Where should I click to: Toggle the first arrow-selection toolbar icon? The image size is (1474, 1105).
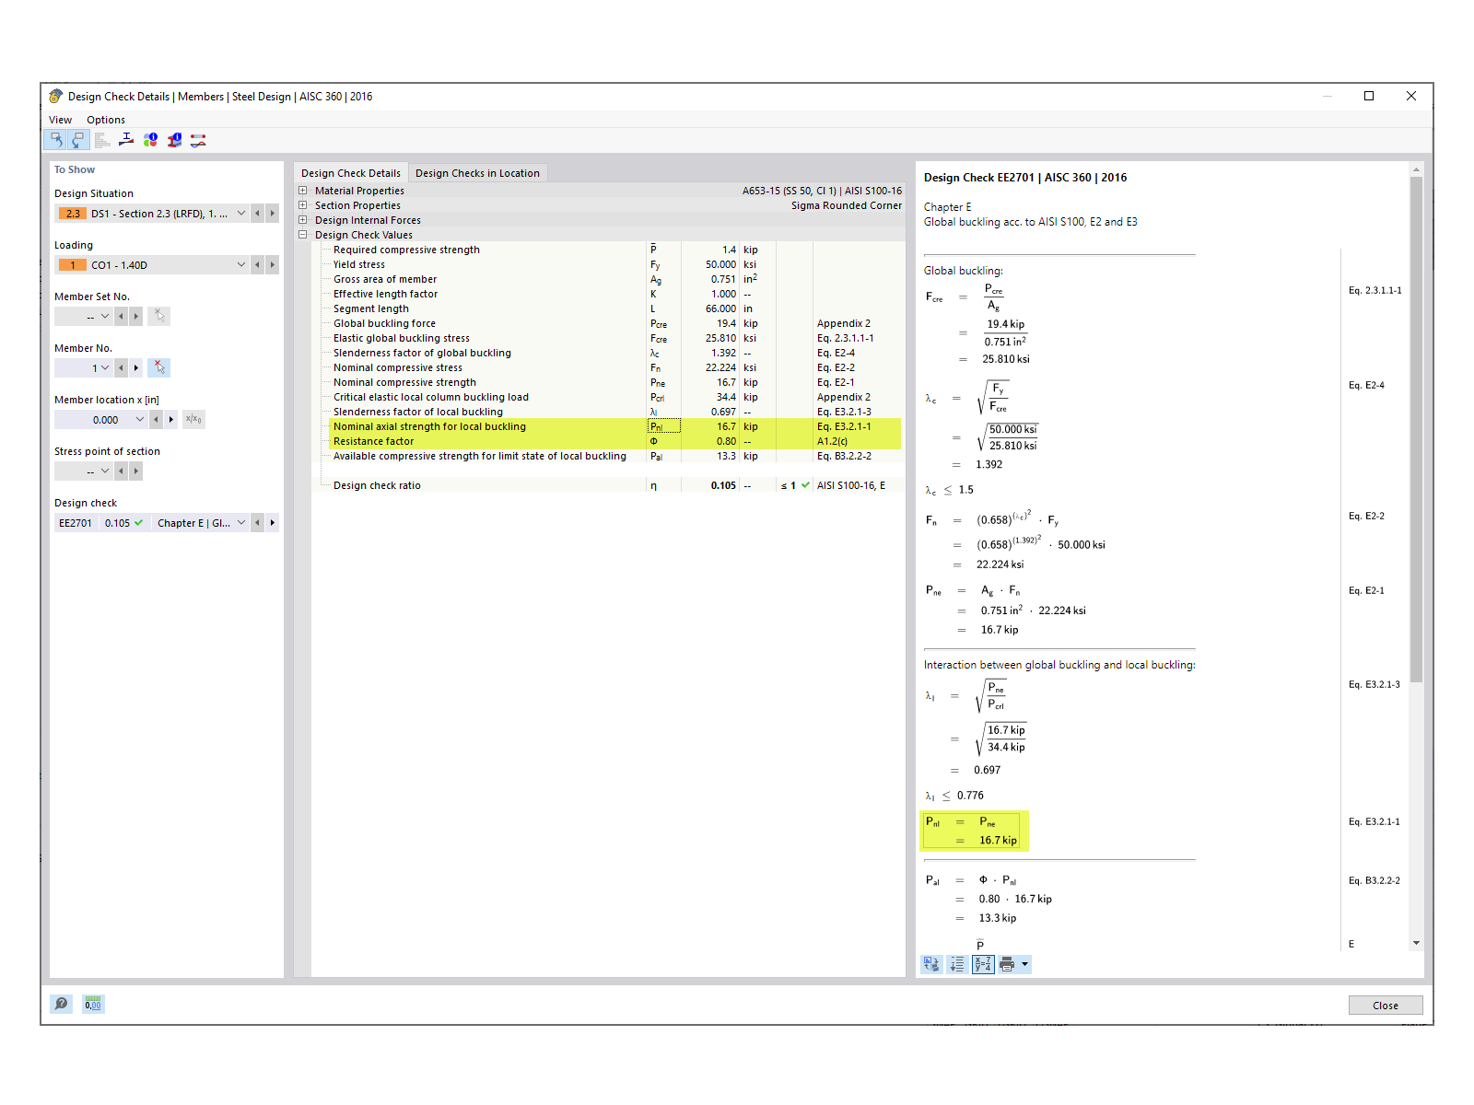tap(56, 140)
